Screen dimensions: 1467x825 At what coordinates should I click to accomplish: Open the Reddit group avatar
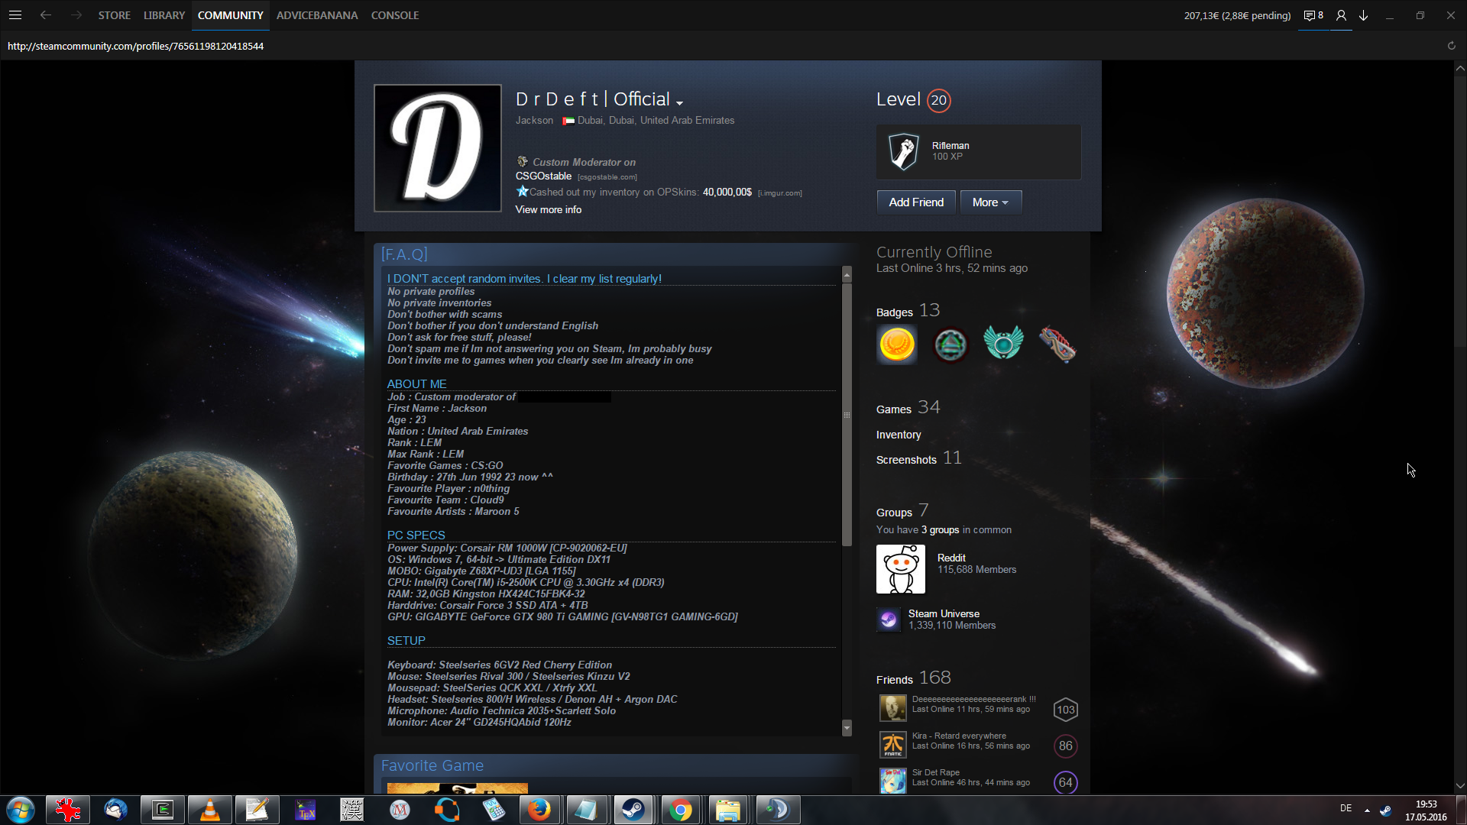[900, 569]
